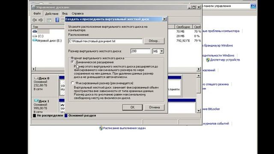Click the location path input field

pos(105,41)
